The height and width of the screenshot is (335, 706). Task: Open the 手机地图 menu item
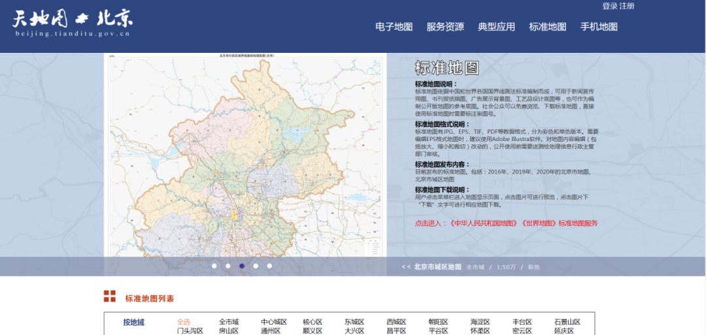point(599,27)
